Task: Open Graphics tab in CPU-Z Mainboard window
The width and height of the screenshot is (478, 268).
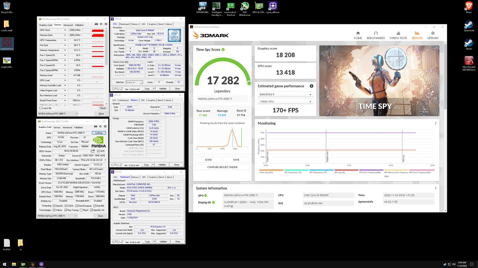Action: (x=153, y=177)
